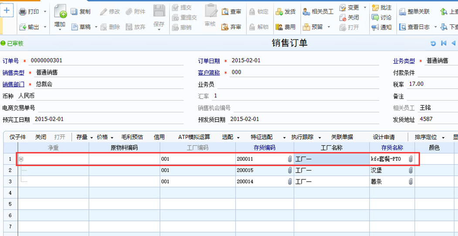
Task: Collapse the tree node in row 1
Action: tap(21, 160)
